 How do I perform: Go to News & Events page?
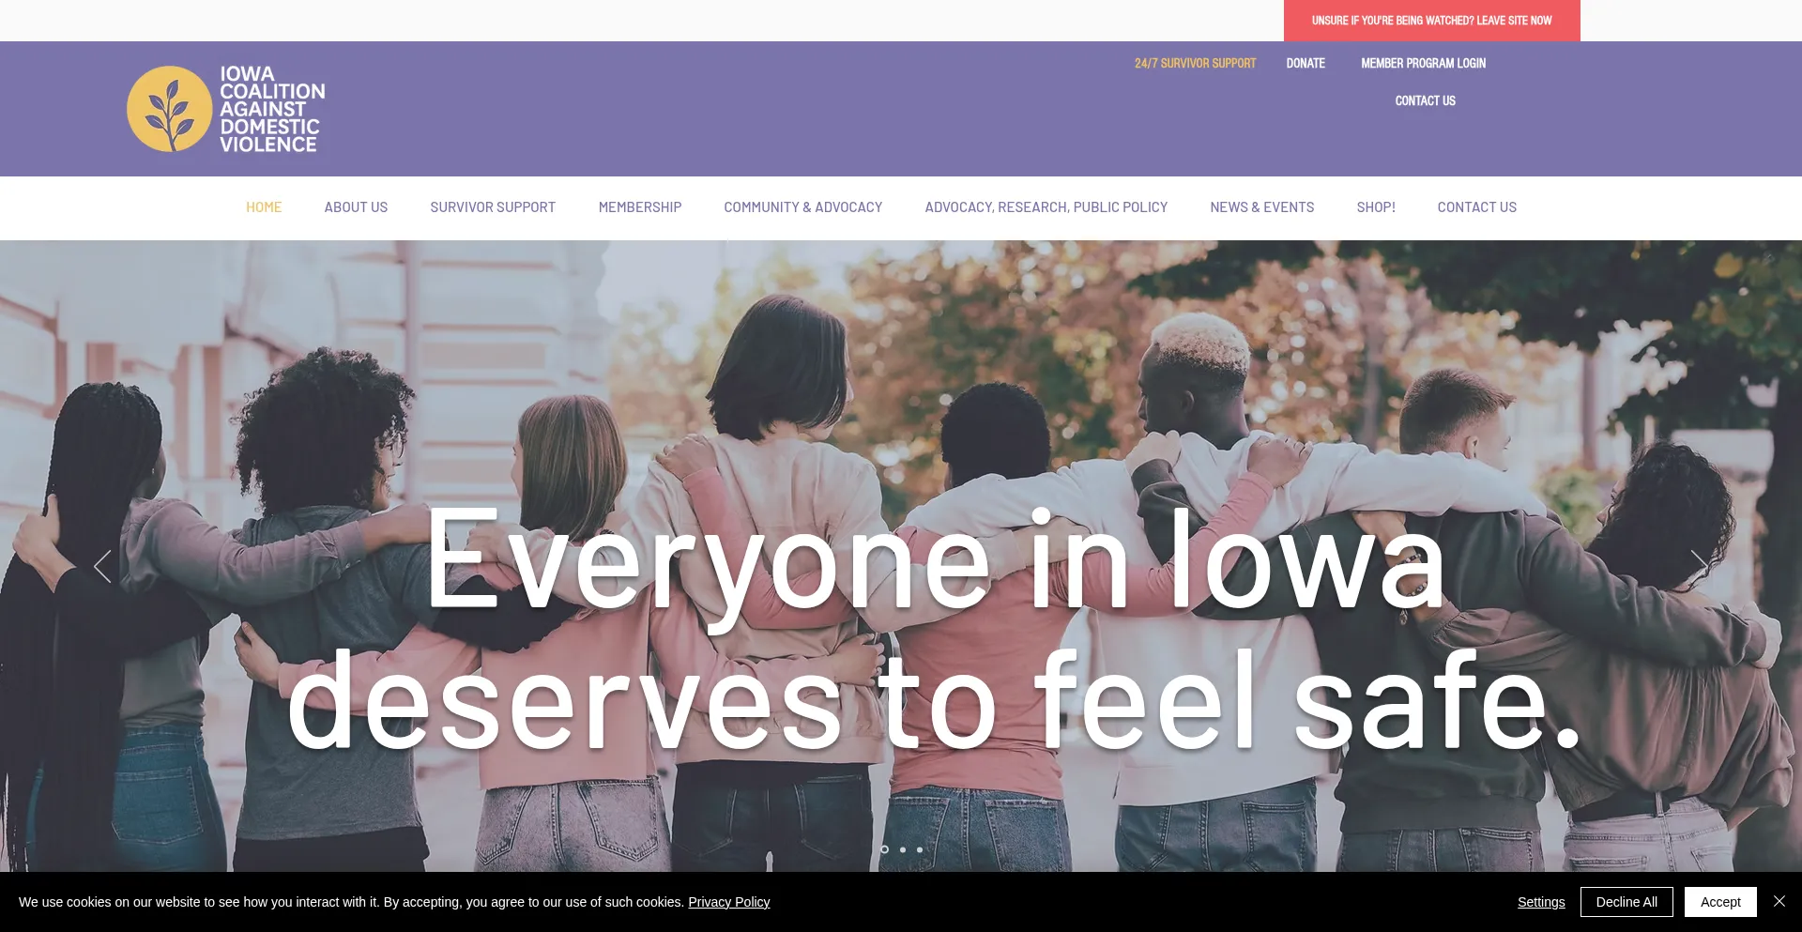tap(1261, 207)
